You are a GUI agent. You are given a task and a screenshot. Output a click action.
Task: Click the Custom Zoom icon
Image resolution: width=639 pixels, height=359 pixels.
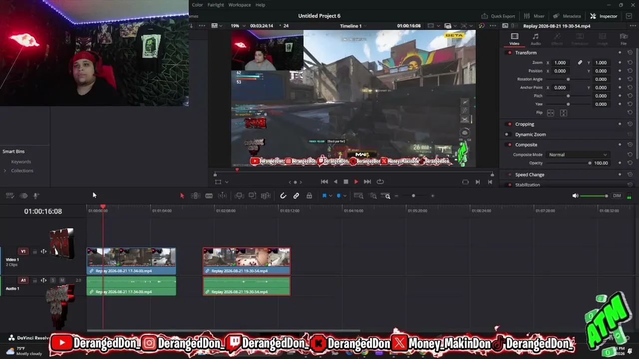point(386,196)
